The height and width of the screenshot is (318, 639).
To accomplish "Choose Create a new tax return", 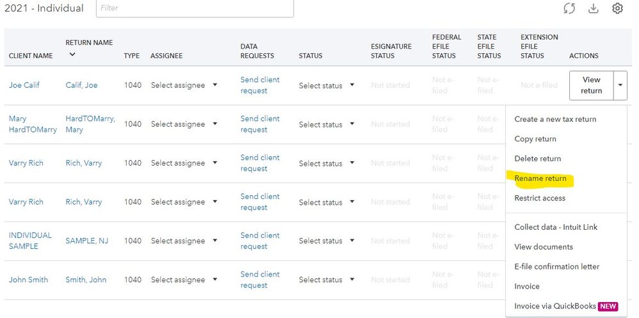I will (555, 119).
